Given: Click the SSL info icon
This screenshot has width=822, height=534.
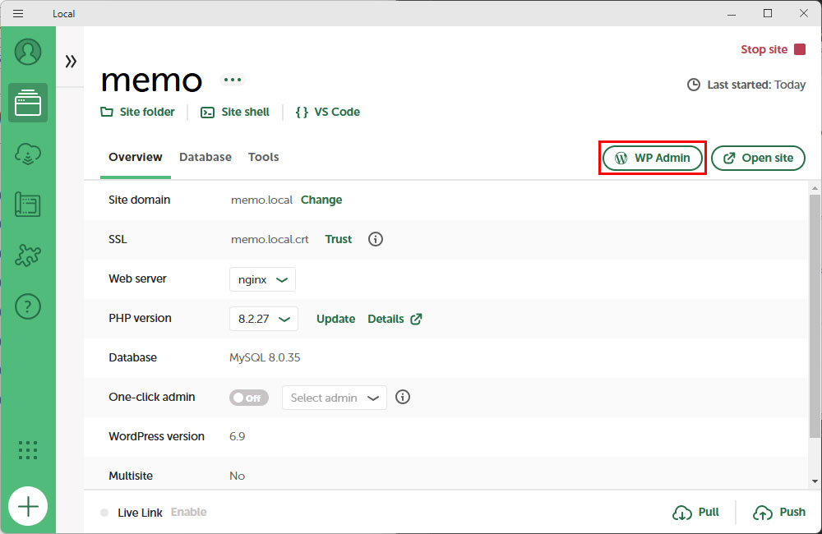Looking at the screenshot, I should (x=376, y=239).
